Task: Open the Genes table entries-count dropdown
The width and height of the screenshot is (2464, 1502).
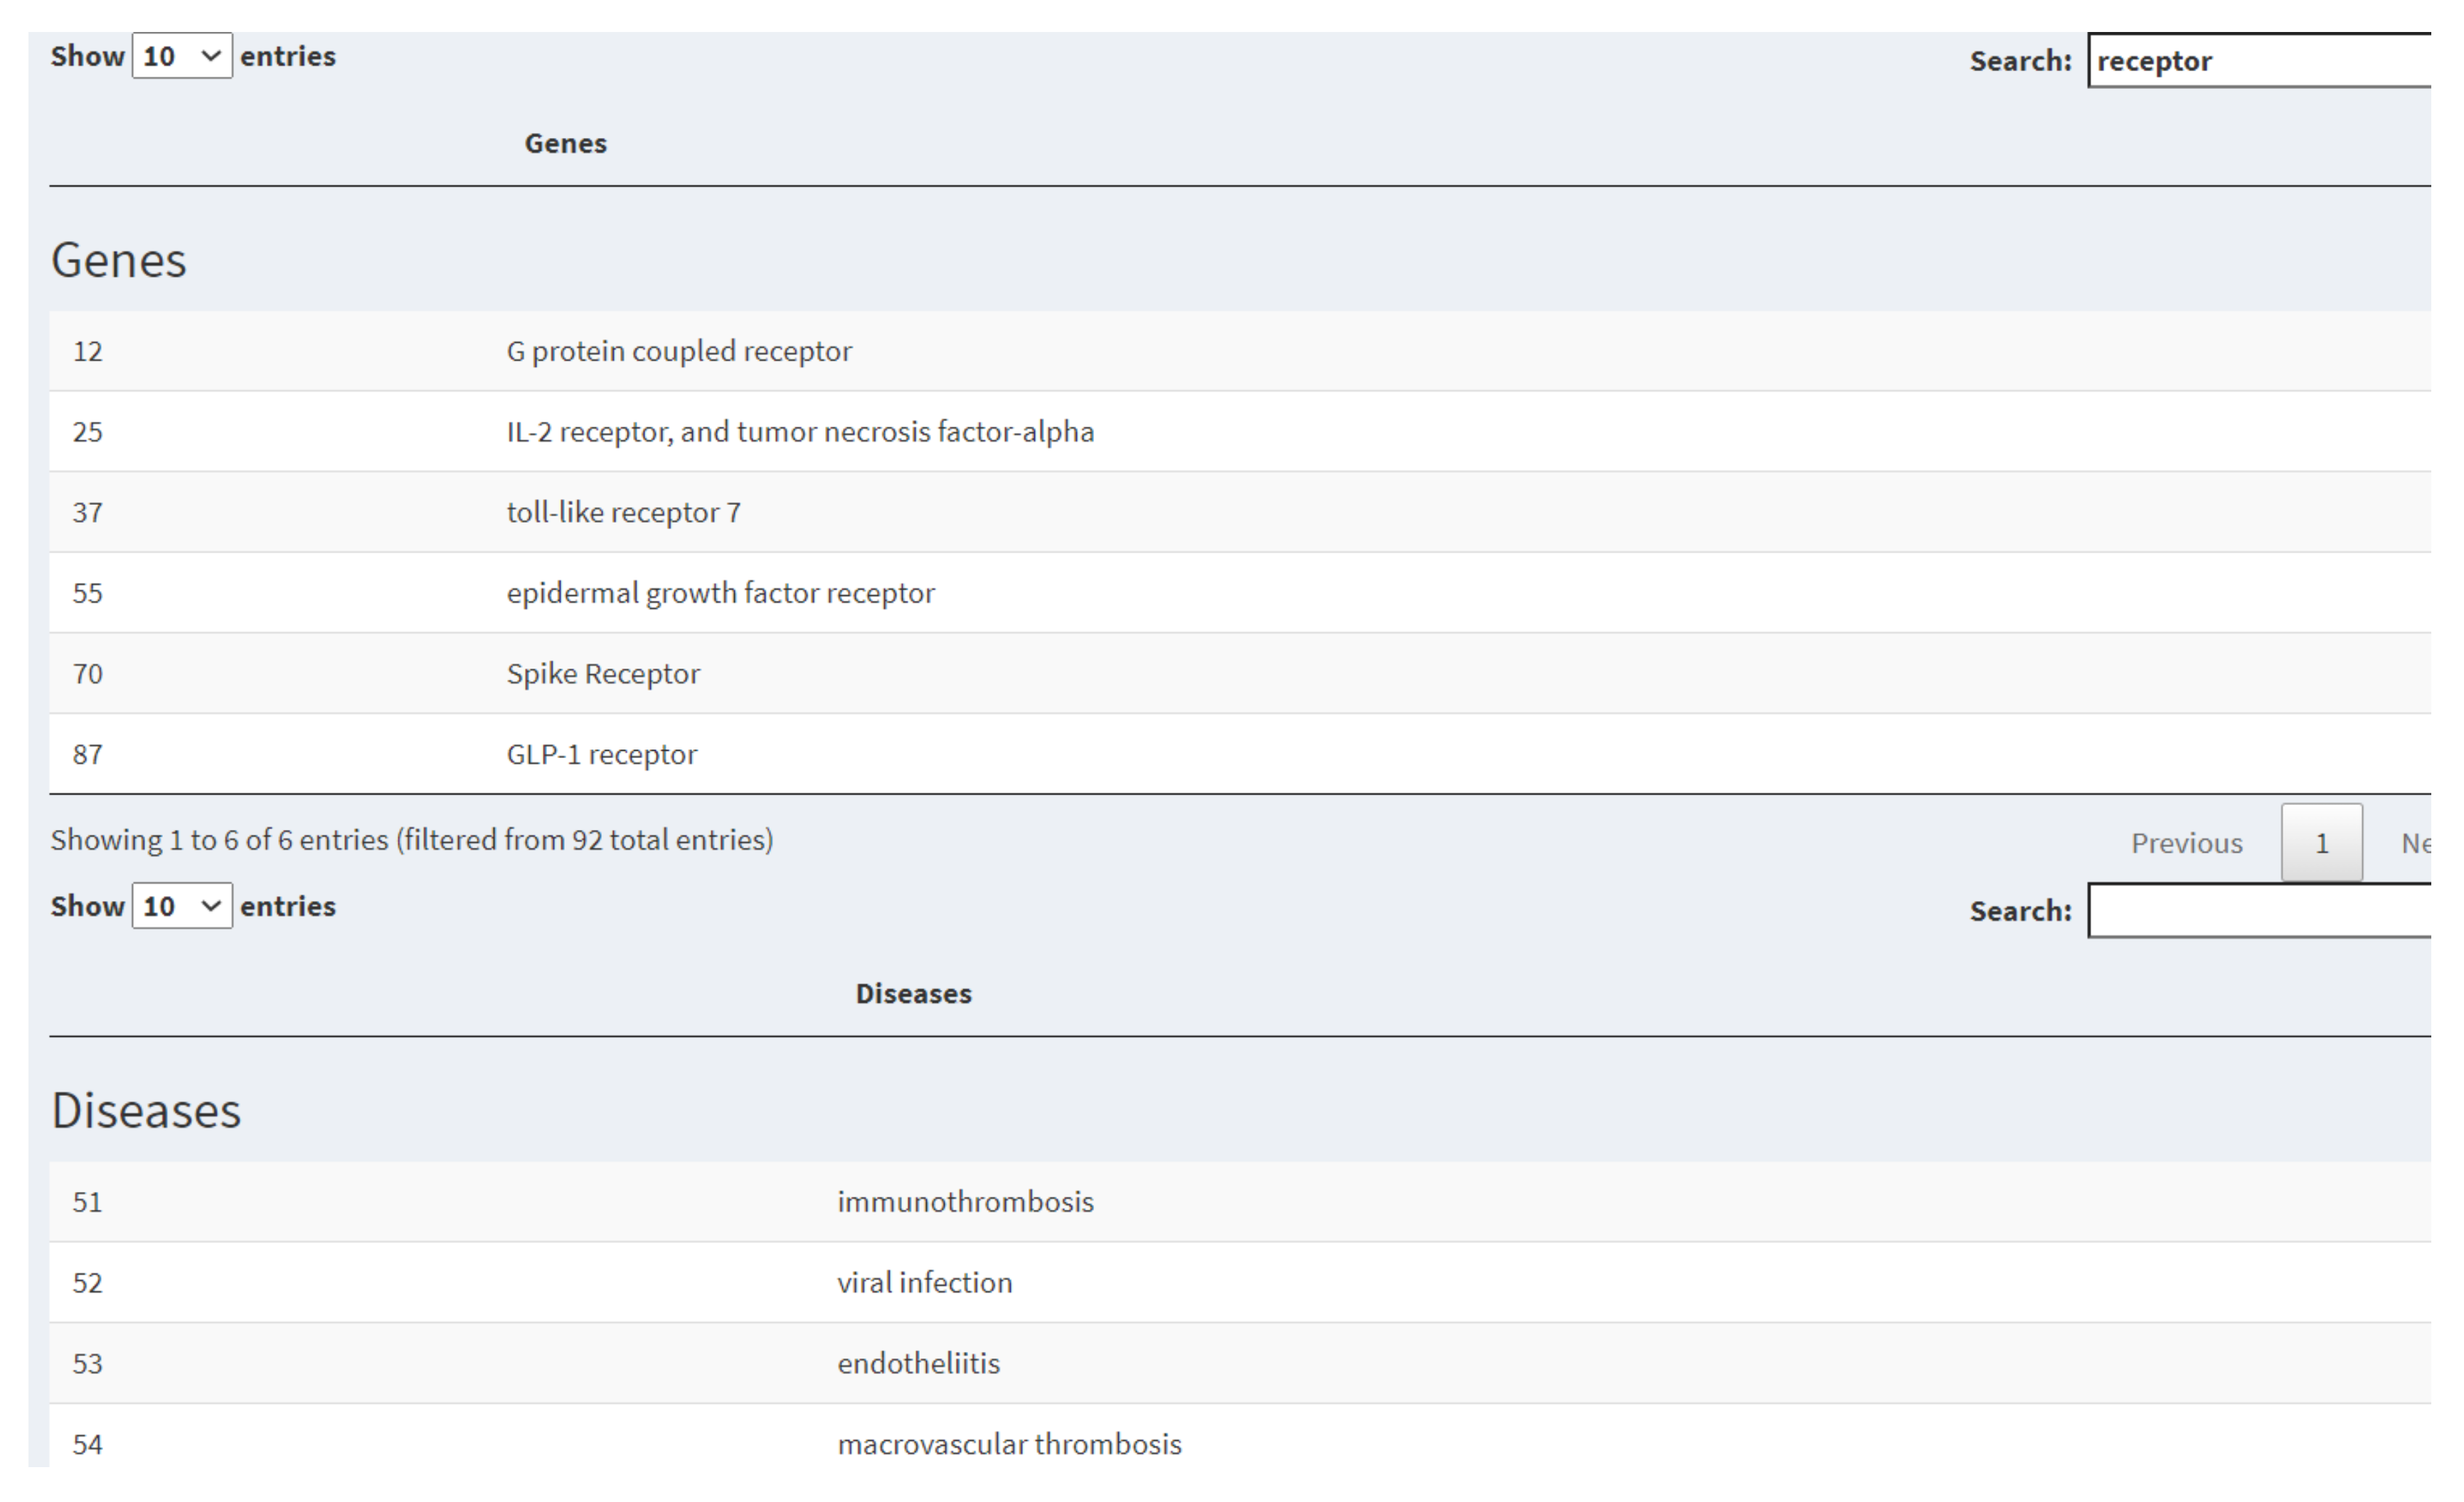Action: tap(181, 56)
